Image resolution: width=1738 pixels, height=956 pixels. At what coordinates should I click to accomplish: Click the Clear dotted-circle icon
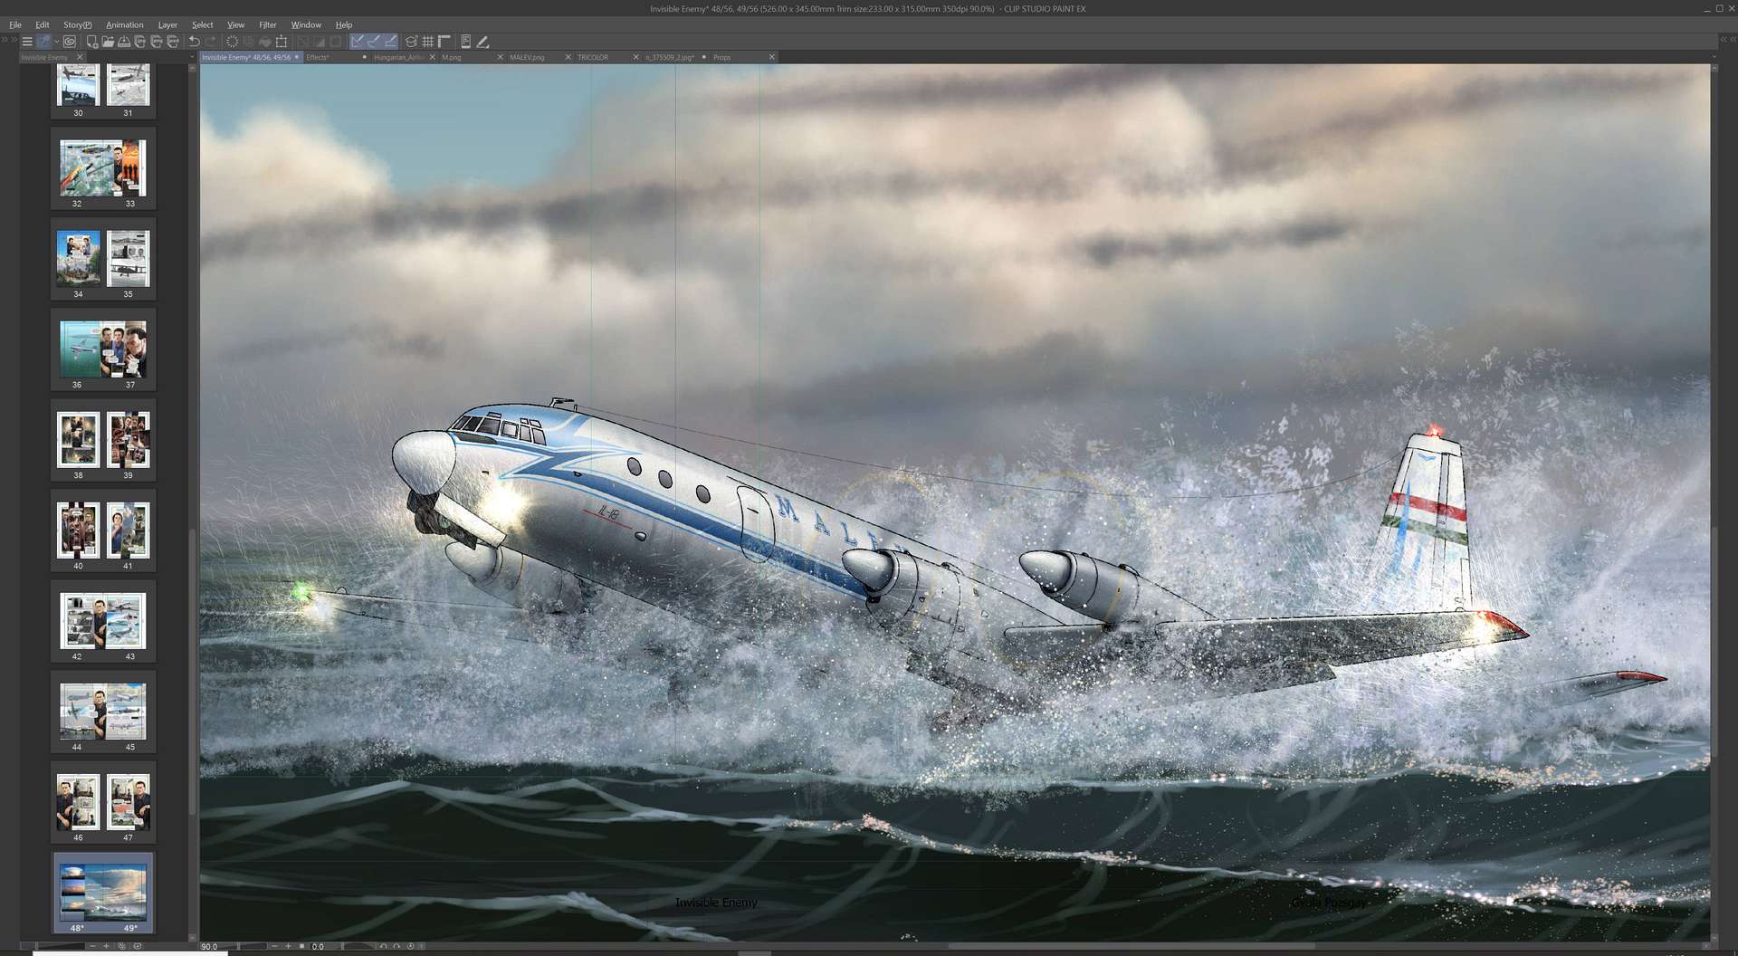coord(232,42)
